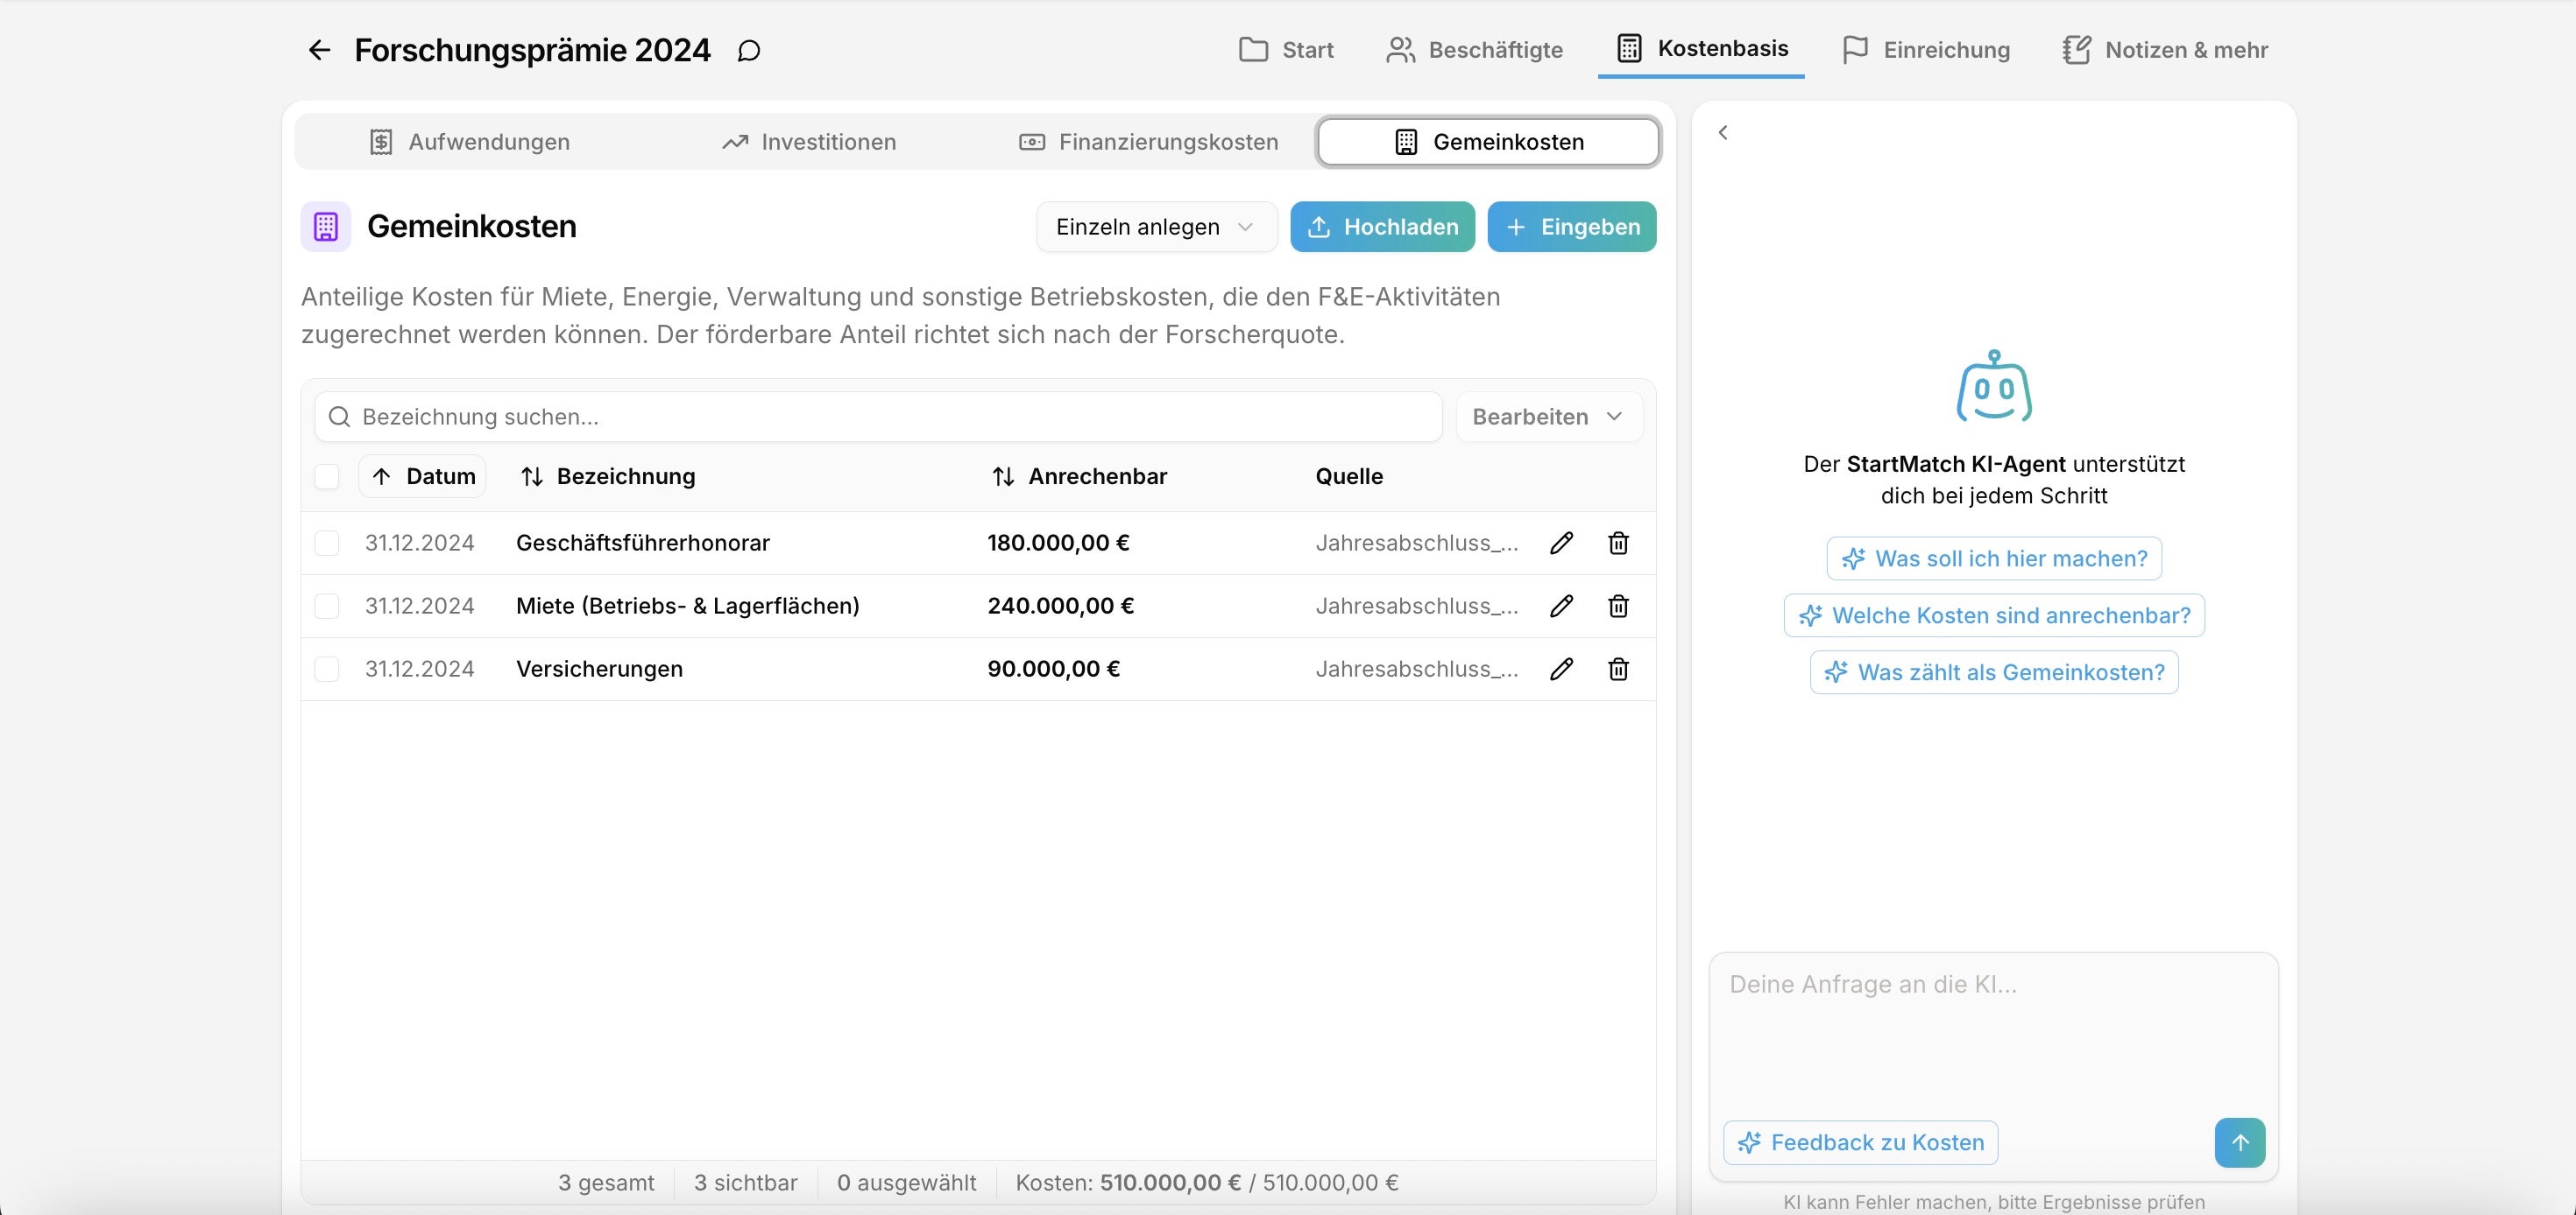Click the Feedback zu Kosten button

(1861, 1142)
